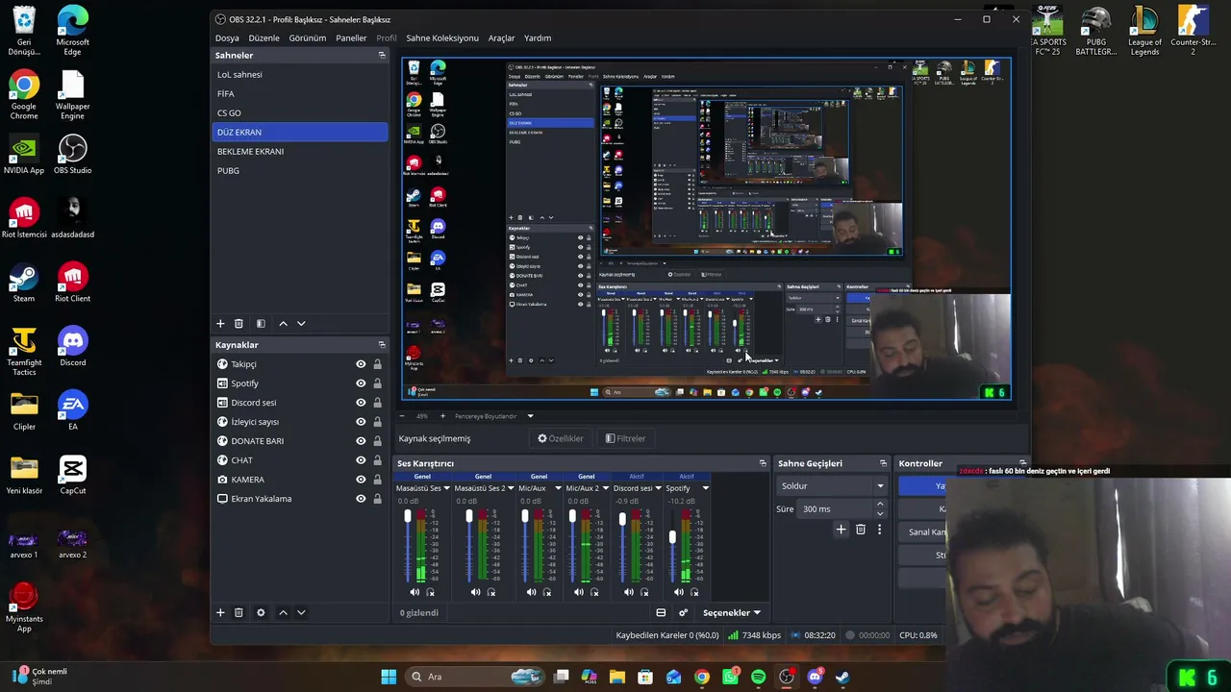Move selected scene down in Sahneler toolbar
Viewport: 1231px width, 692px height.
click(x=301, y=324)
